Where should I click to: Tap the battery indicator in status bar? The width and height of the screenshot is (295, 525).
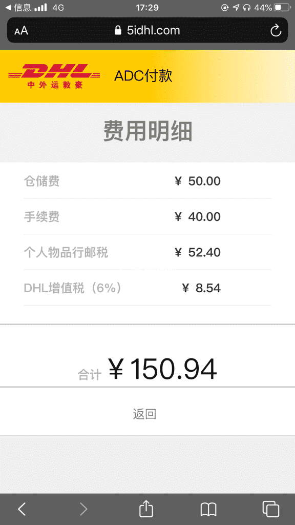[x=282, y=7]
